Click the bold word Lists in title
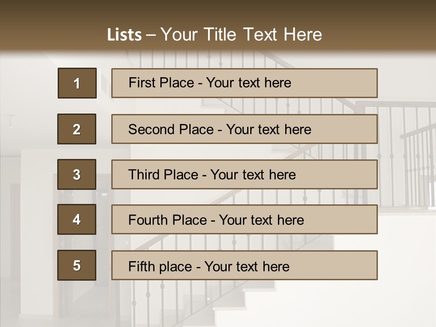The height and width of the screenshot is (327, 436). pyautogui.click(x=124, y=35)
